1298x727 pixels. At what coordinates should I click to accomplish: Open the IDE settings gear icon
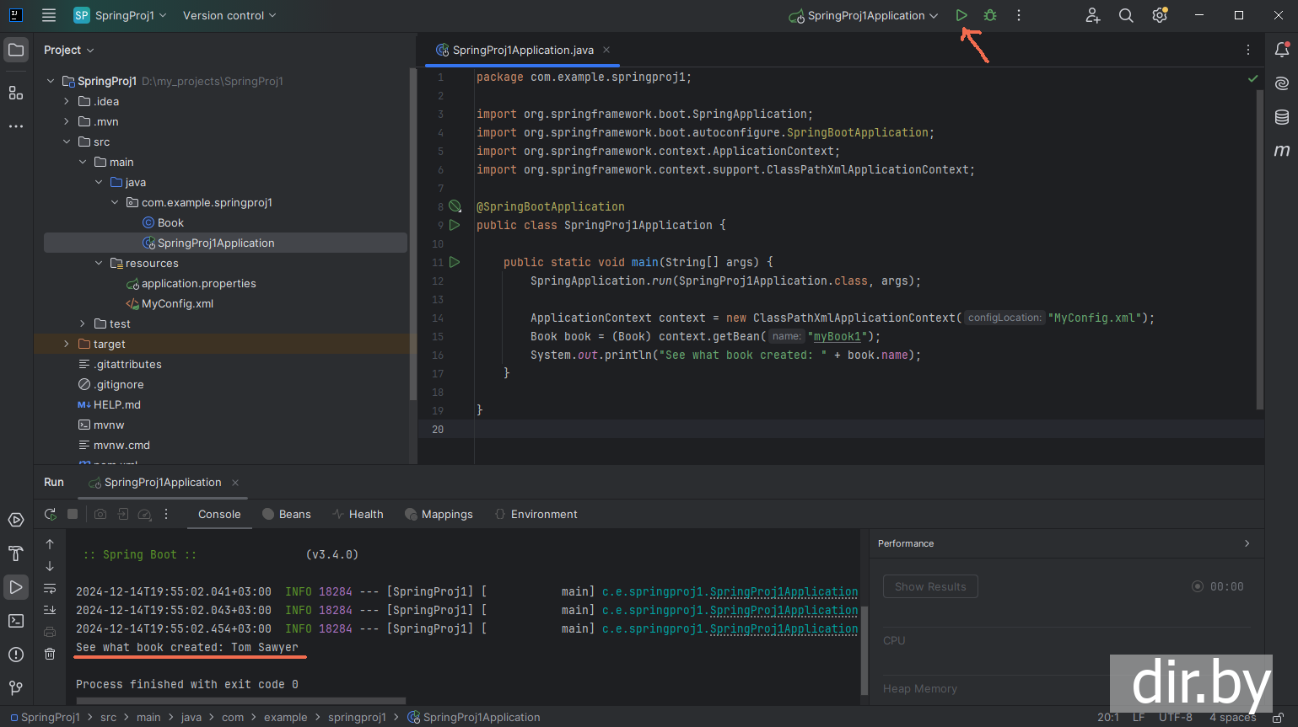coord(1160,15)
